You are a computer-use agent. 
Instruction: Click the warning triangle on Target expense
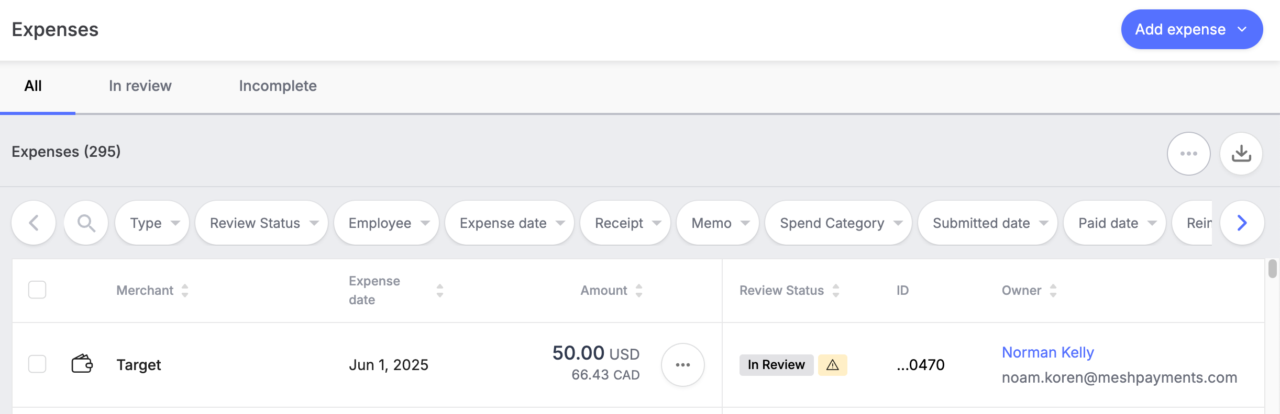coord(832,365)
